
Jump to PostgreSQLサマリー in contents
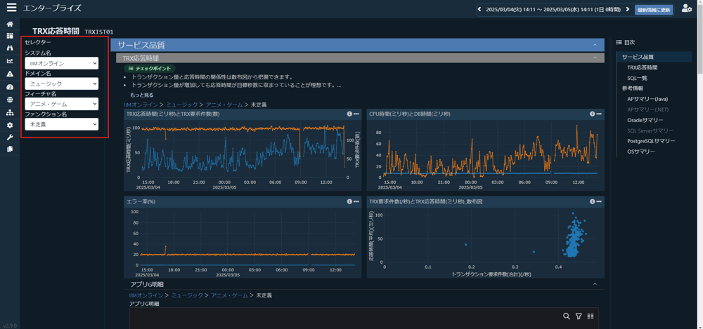tap(651, 141)
